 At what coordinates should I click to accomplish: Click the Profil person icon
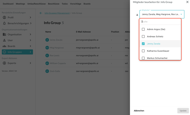tap(4, 18)
